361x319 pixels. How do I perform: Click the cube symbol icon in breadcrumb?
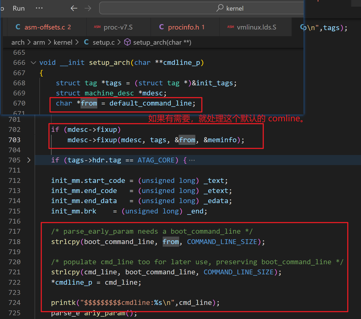[x=128, y=42]
